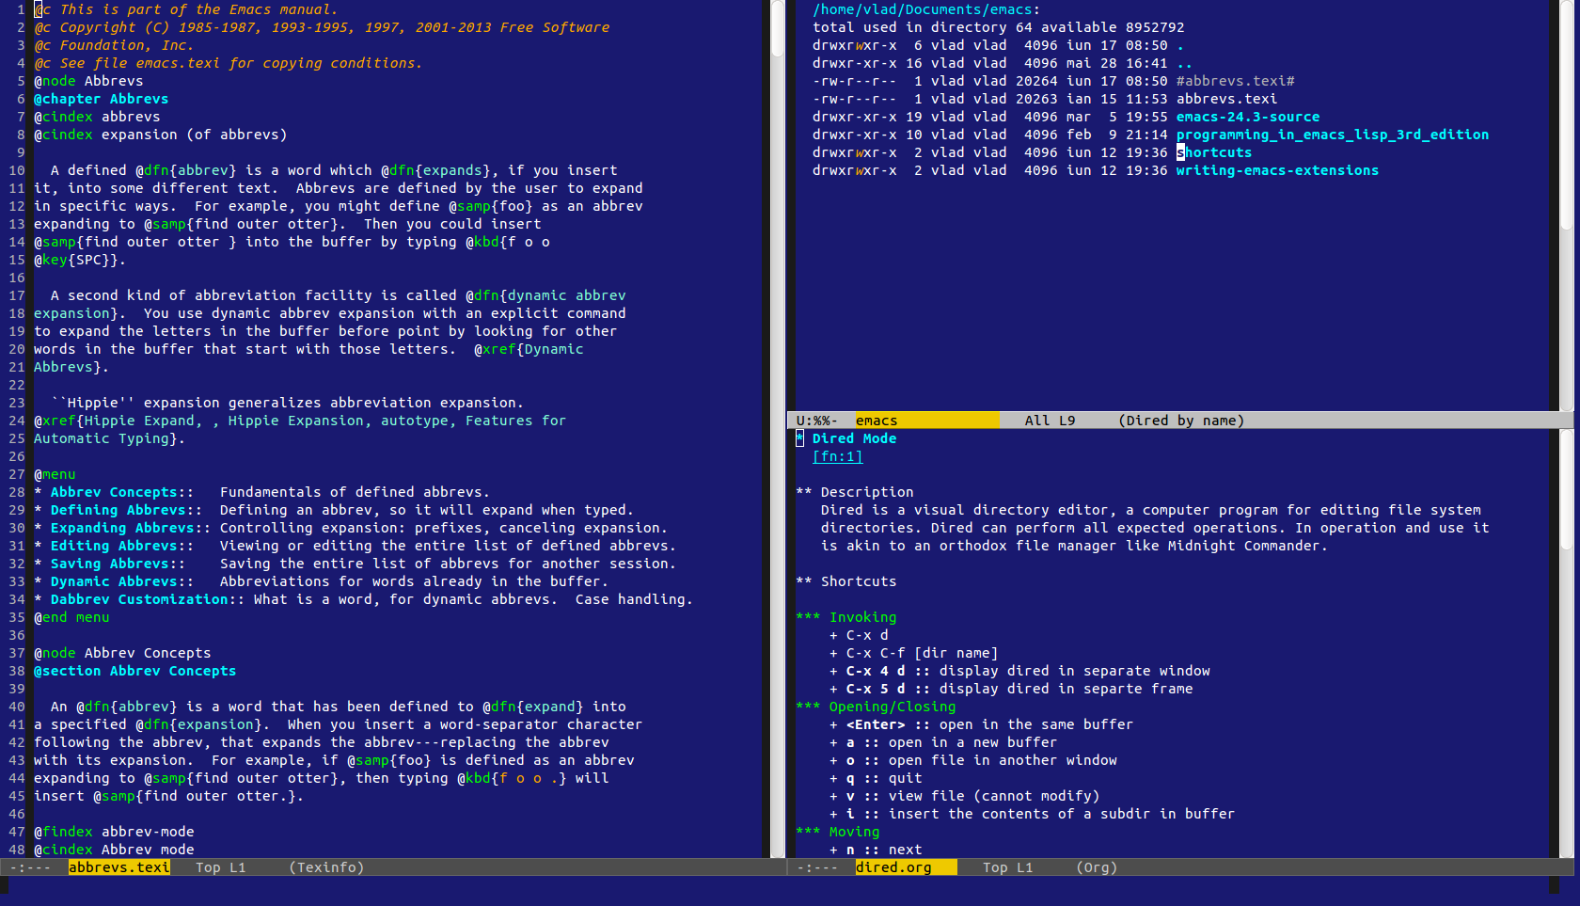Click line number 23 in the gutter
Screen dimensions: 1580x906
tap(17, 403)
